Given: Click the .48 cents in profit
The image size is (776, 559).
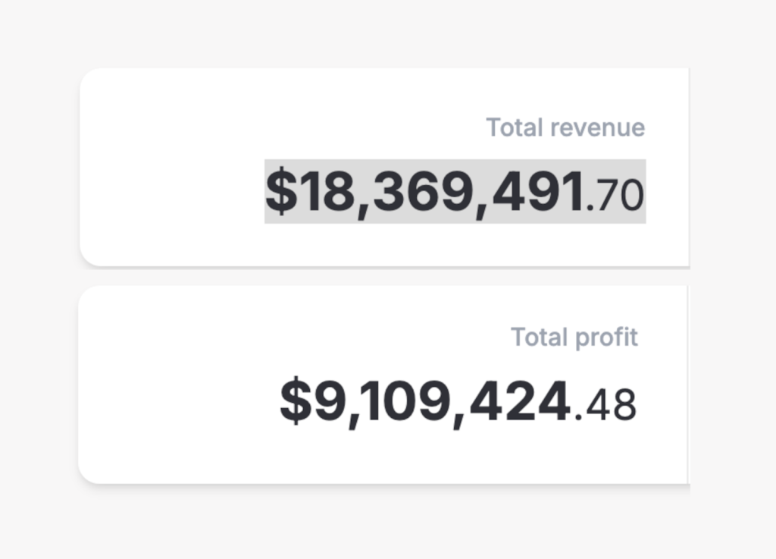Looking at the screenshot, I should (x=607, y=404).
